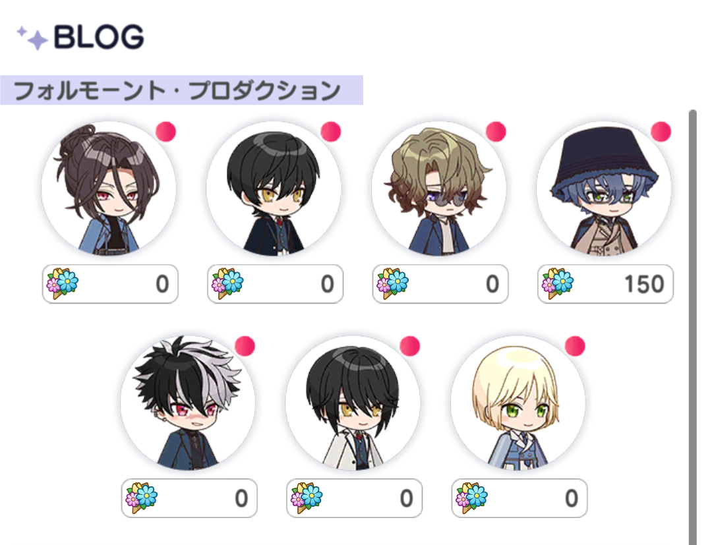Open blog of dark bun-haired character avatar
Viewport: 712px width, 545px height.
coord(109,188)
